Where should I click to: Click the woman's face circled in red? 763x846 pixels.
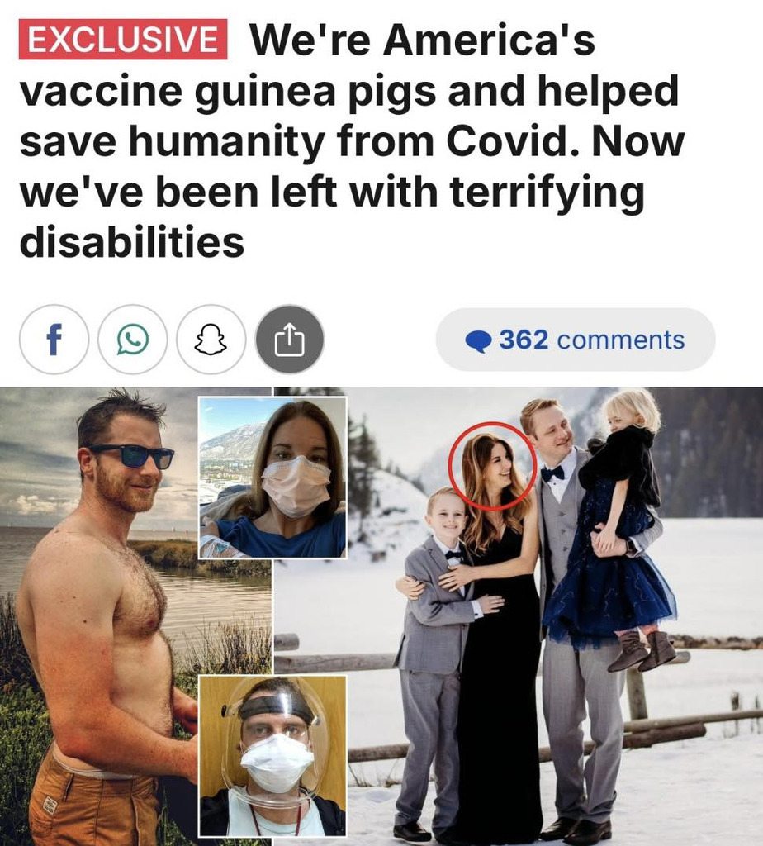point(492,466)
